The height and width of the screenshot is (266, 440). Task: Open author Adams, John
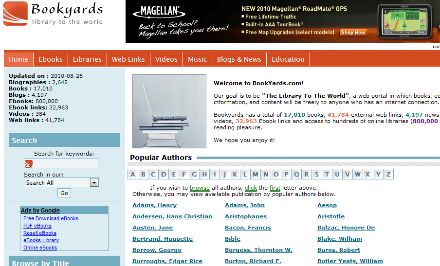click(x=245, y=205)
